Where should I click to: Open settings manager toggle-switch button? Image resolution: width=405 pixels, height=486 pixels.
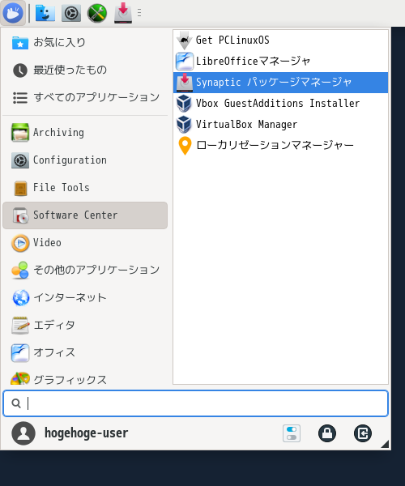pos(292,433)
